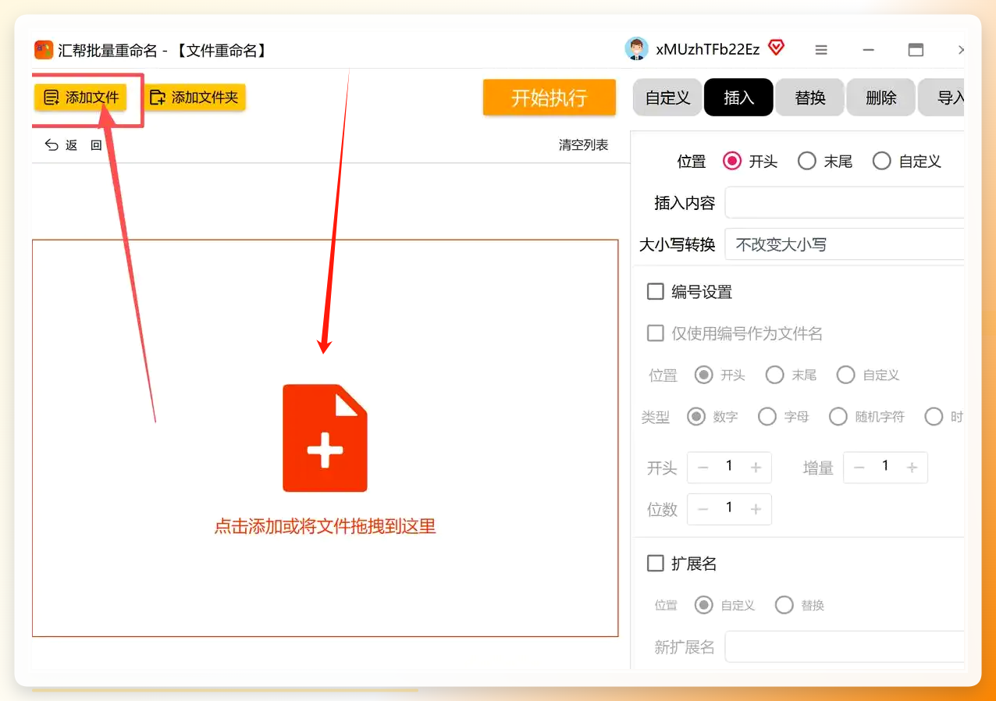Choose 随机字符 numbering type
This screenshot has height=701, width=996.
(838, 417)
